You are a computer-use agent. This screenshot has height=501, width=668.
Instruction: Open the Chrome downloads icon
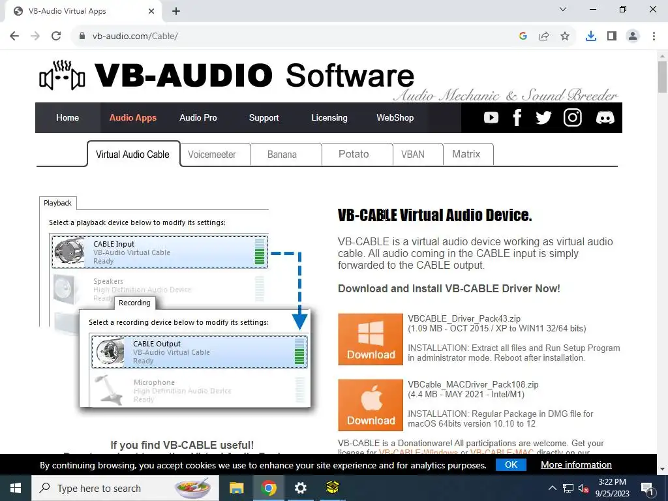[x=591, y=37]
